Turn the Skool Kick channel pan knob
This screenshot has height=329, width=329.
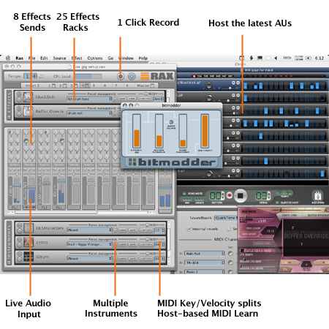209,86
